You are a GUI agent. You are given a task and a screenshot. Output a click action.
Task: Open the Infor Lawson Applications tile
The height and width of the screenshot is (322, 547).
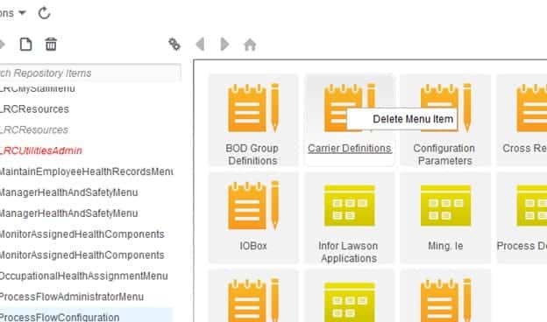pos(349,218)
